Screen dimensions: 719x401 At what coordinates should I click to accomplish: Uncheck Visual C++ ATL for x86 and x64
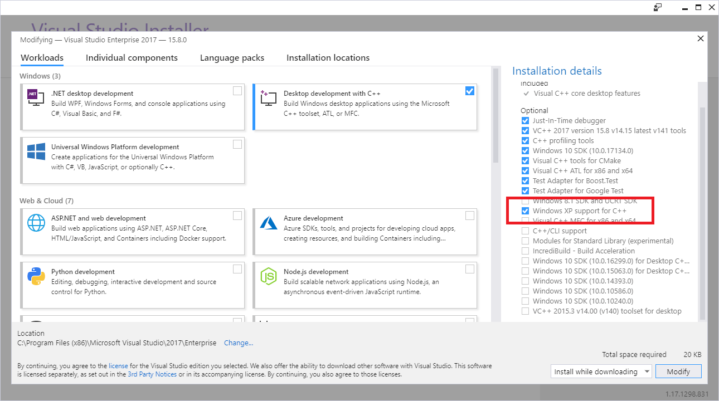pyautogui.click(x=525, y=171)
